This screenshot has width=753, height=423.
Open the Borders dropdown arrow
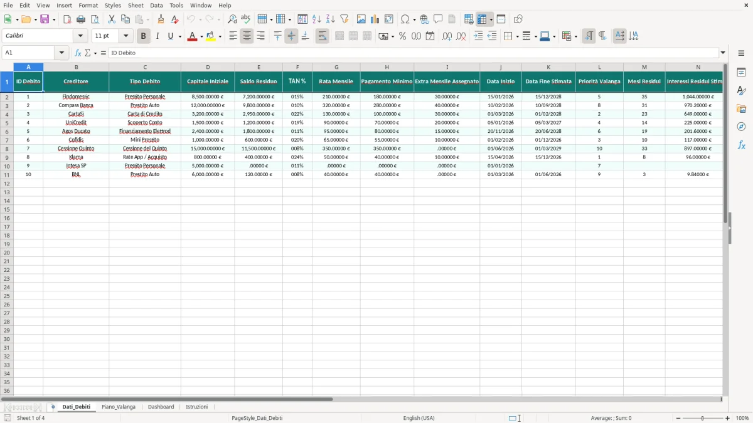click(x=516, y=36)
